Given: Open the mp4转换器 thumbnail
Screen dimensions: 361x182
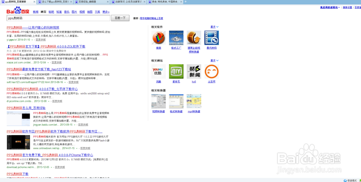Looking at the screenshot, I should point(194,101).
